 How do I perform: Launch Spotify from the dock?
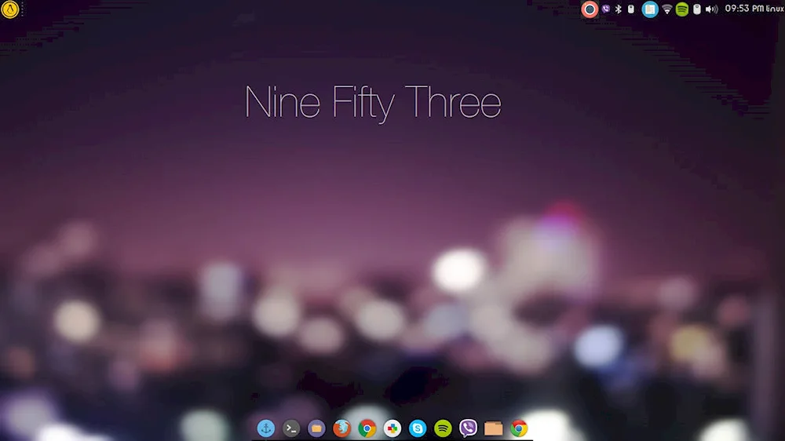pos(443,428)
